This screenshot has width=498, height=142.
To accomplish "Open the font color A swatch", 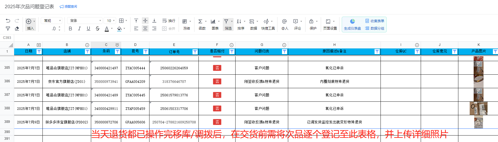I will tap(107, 28).
